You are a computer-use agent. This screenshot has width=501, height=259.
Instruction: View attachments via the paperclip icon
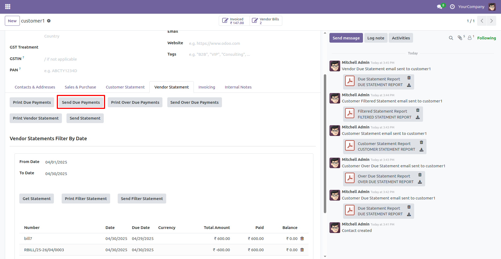tap(461, 38)
